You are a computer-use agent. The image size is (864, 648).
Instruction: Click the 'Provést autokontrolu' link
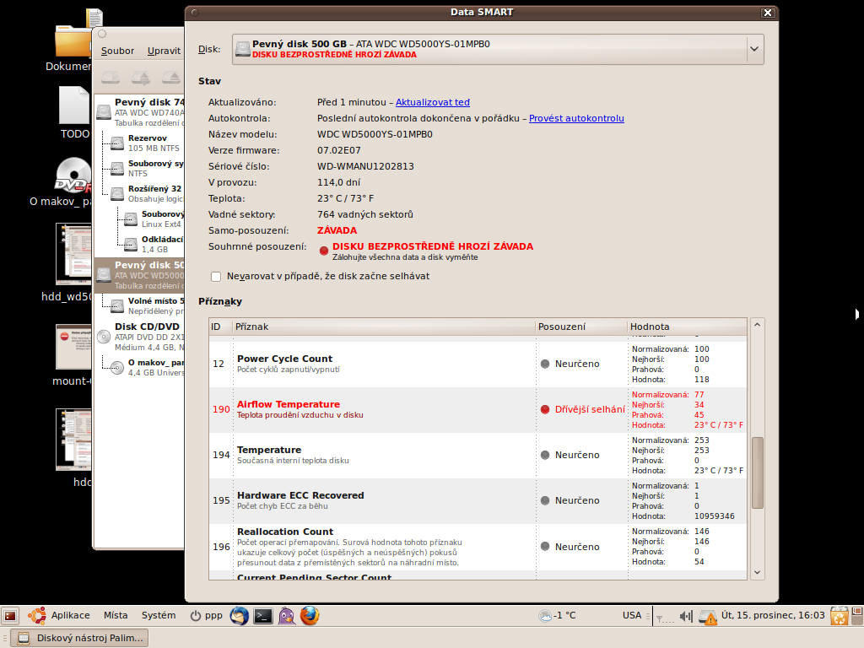[576, 118]
